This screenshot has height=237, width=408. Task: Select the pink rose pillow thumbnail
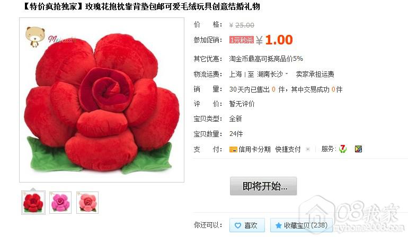(x=87, y=203)
